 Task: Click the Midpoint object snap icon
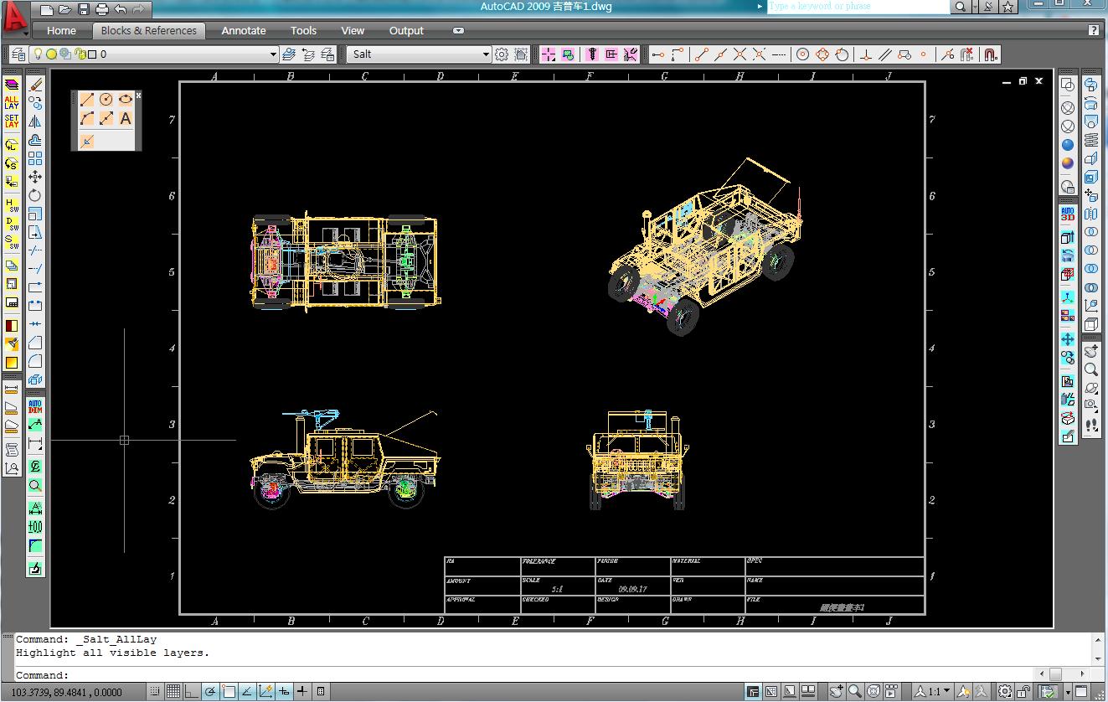pyautogui.click(x=720, y=54)
